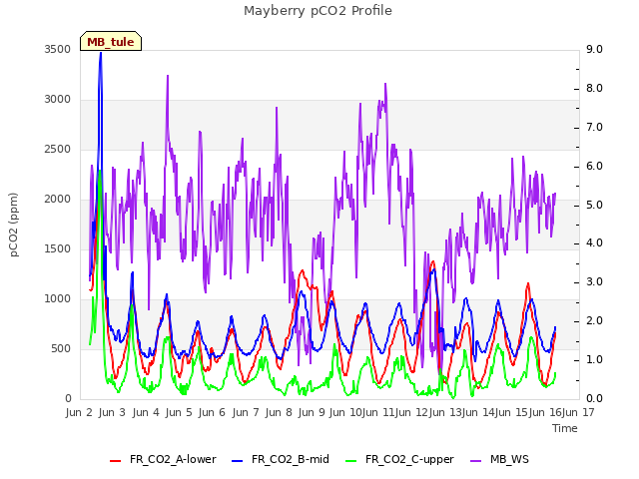Click the 3500 left axis tick label
This screenshot has width=639, height=479.
[x=58, y=49]
